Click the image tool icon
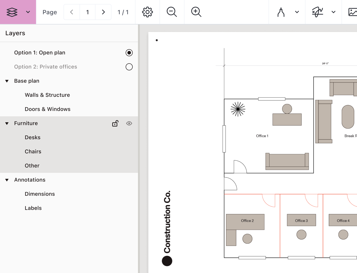This screenshot has width=357, height=273. pyautogui.click(x=352, y=12)
